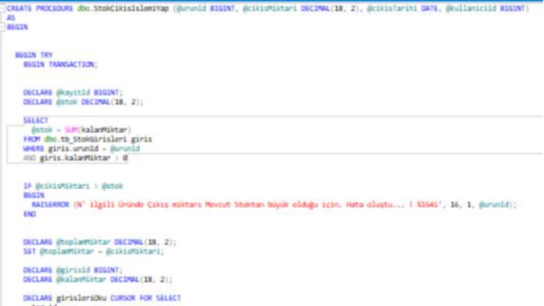The height and width of the screenshot is (306, 544).
Task: Click the BEGIN TRANSACTION; statement
Action: click(61, 64)
